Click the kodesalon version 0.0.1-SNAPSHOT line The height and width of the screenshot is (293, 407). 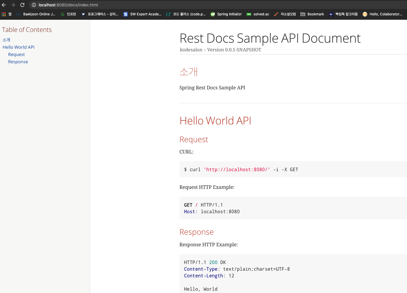click(x=220, y=50)
